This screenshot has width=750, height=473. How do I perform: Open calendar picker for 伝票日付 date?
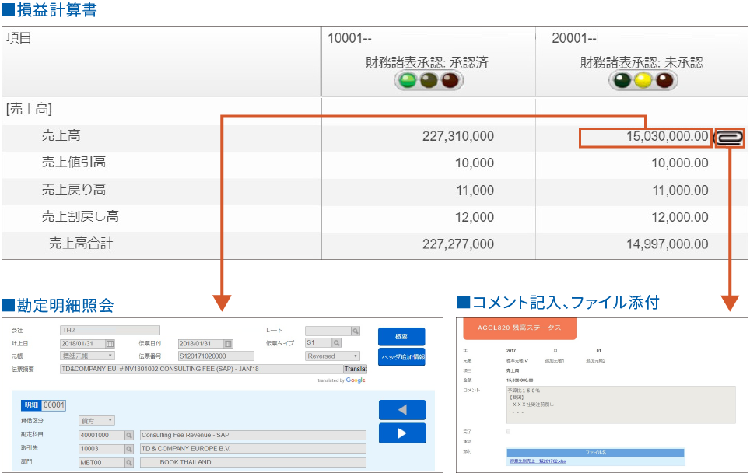pos(228,343)
